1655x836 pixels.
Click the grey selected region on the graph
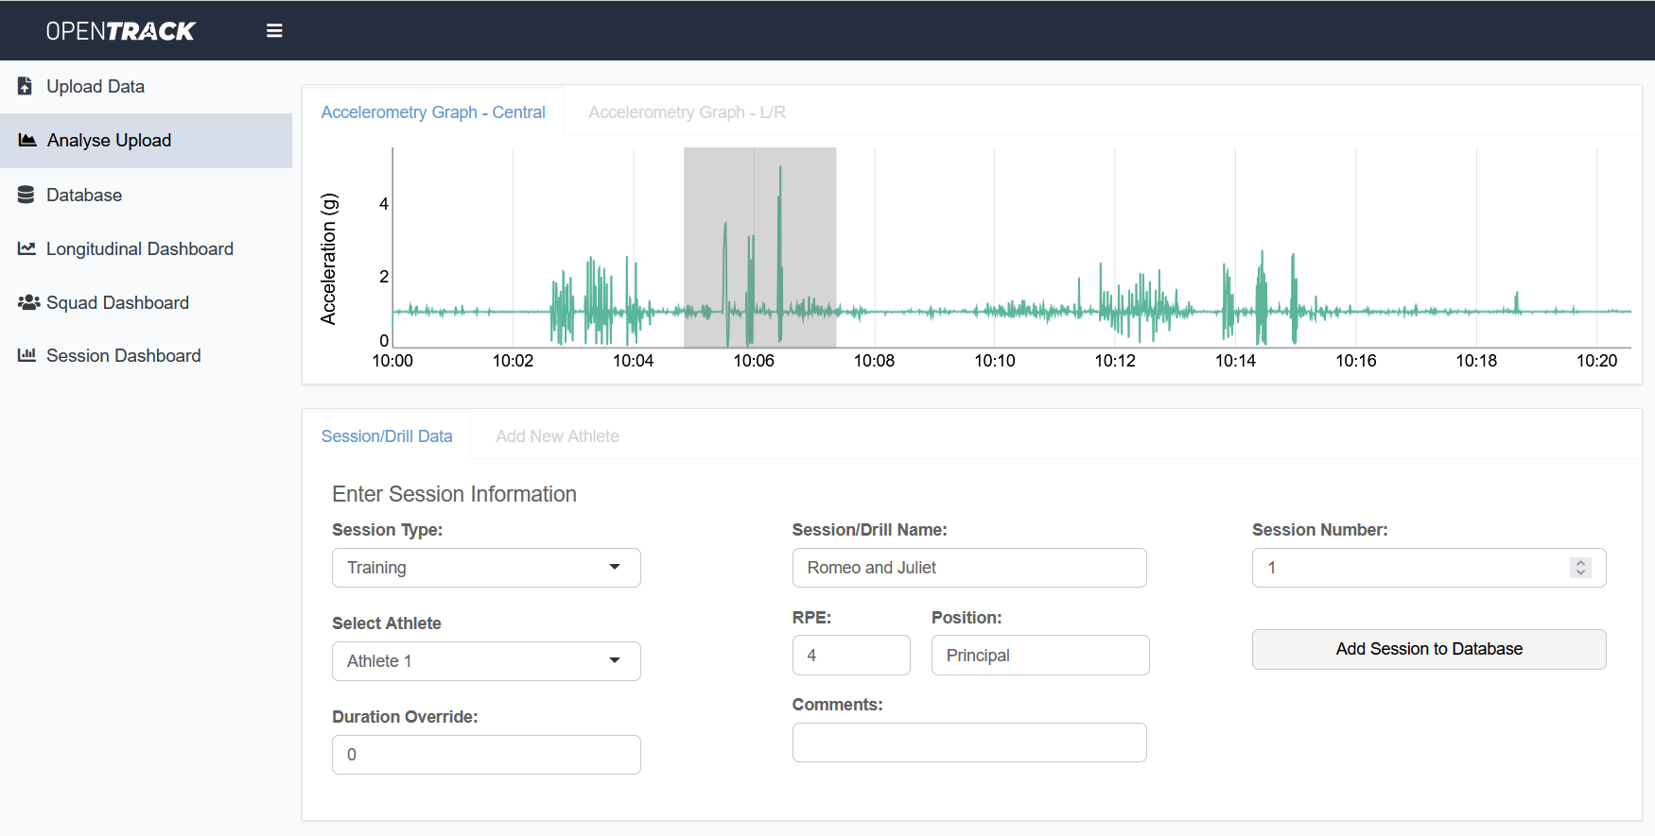tap(760, 247)
